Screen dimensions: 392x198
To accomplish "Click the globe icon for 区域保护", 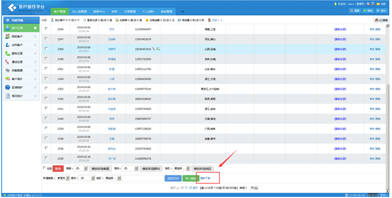I will point(8,88).
